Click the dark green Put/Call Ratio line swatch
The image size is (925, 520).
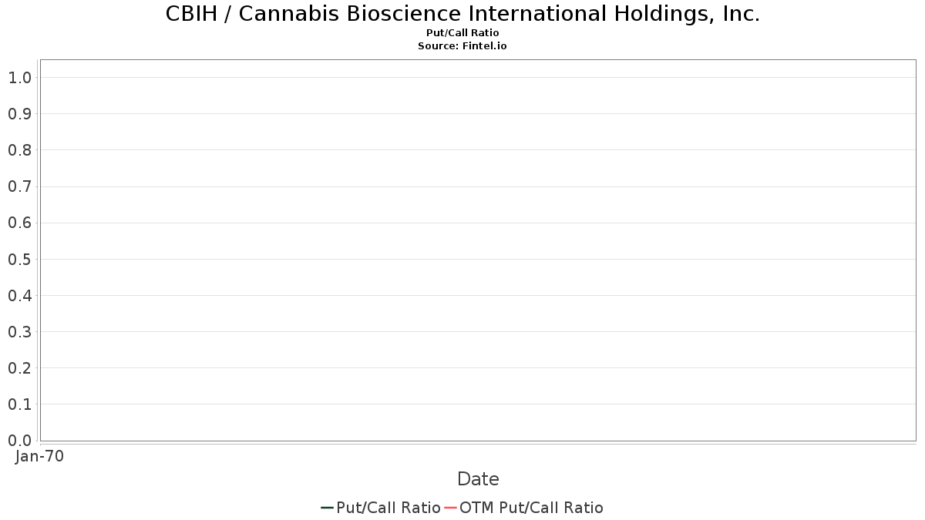coord(327,508)
